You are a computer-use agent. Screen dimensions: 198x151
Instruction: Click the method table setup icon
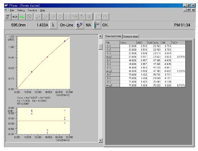point(8,17)
